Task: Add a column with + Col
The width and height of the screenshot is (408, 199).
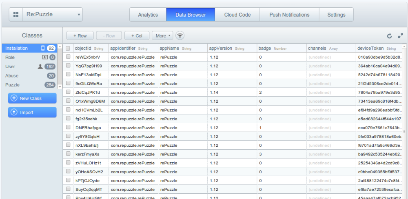Action: click(x=137, y=36)
